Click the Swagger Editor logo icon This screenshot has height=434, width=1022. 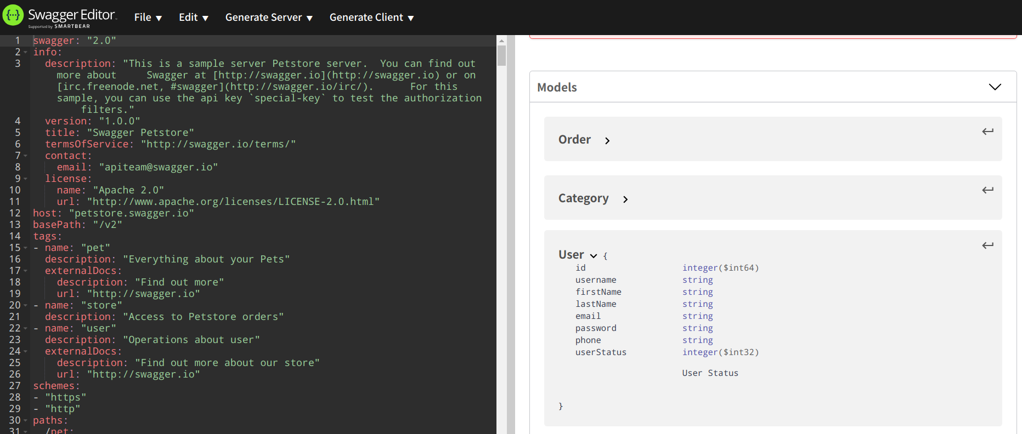[13, 16]
